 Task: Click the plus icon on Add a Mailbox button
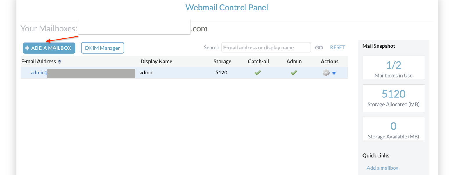[x=27, y=48]
